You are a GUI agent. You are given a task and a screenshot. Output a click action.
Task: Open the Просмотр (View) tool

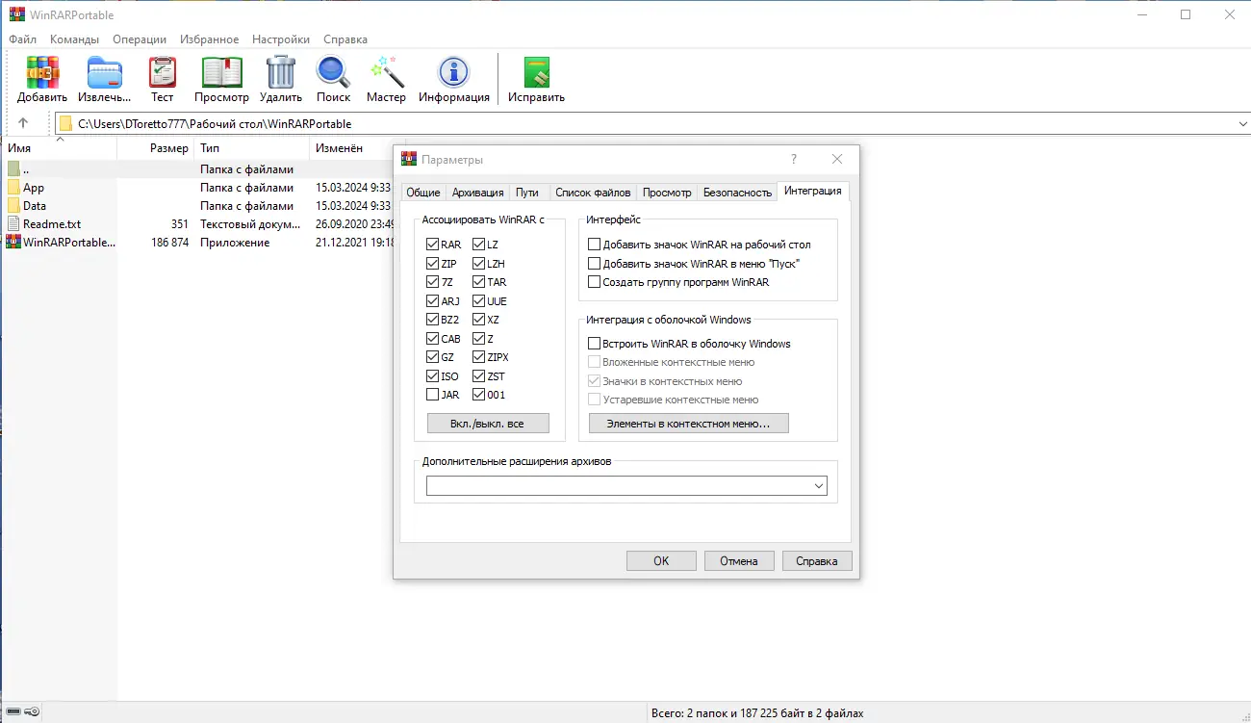(x=221, y=72)
